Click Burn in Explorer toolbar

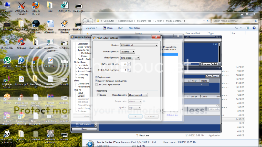[121, 28]
